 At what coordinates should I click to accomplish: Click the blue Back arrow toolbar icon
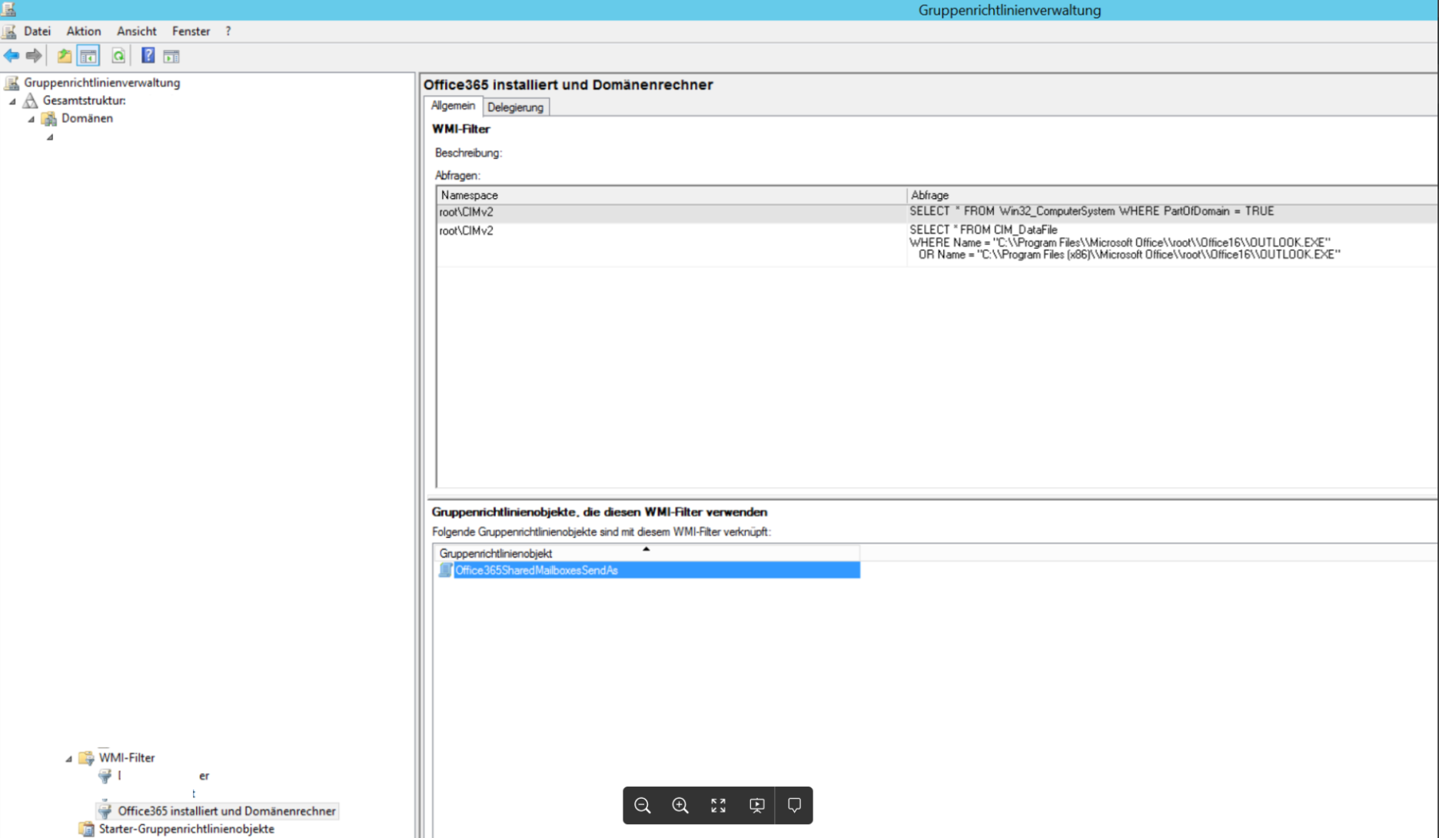click(x=12, y=56)
